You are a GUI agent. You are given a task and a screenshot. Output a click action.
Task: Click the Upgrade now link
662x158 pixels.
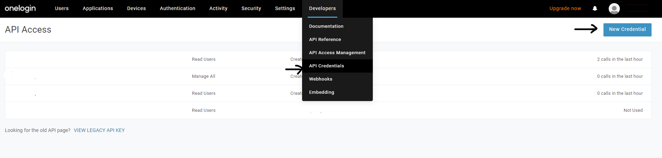pyautogui.click(x=565, y=8)
